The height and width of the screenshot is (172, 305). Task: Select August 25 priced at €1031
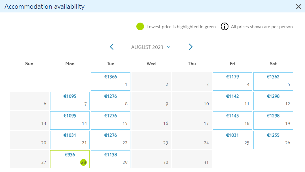tap(232, 140)
